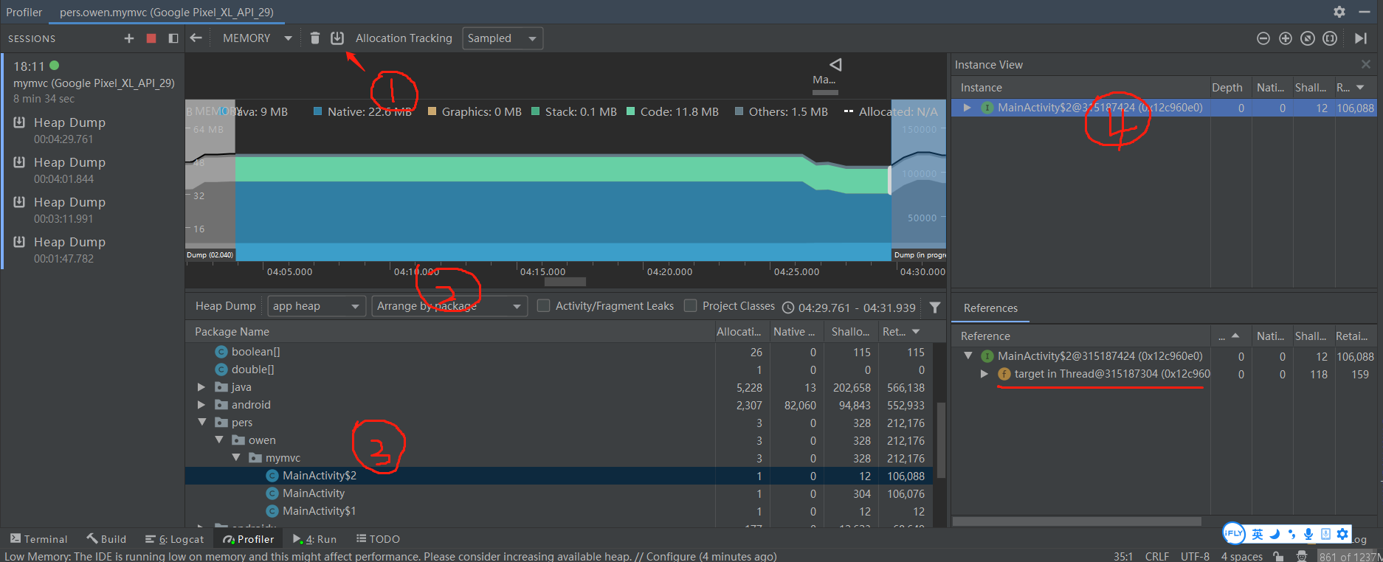The width and height of the screenshot is (1383, 562).
Task: Dump Java heap with download icon
Action: (337, 38)
